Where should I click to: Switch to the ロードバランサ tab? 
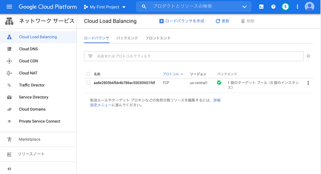click(97, 38)
